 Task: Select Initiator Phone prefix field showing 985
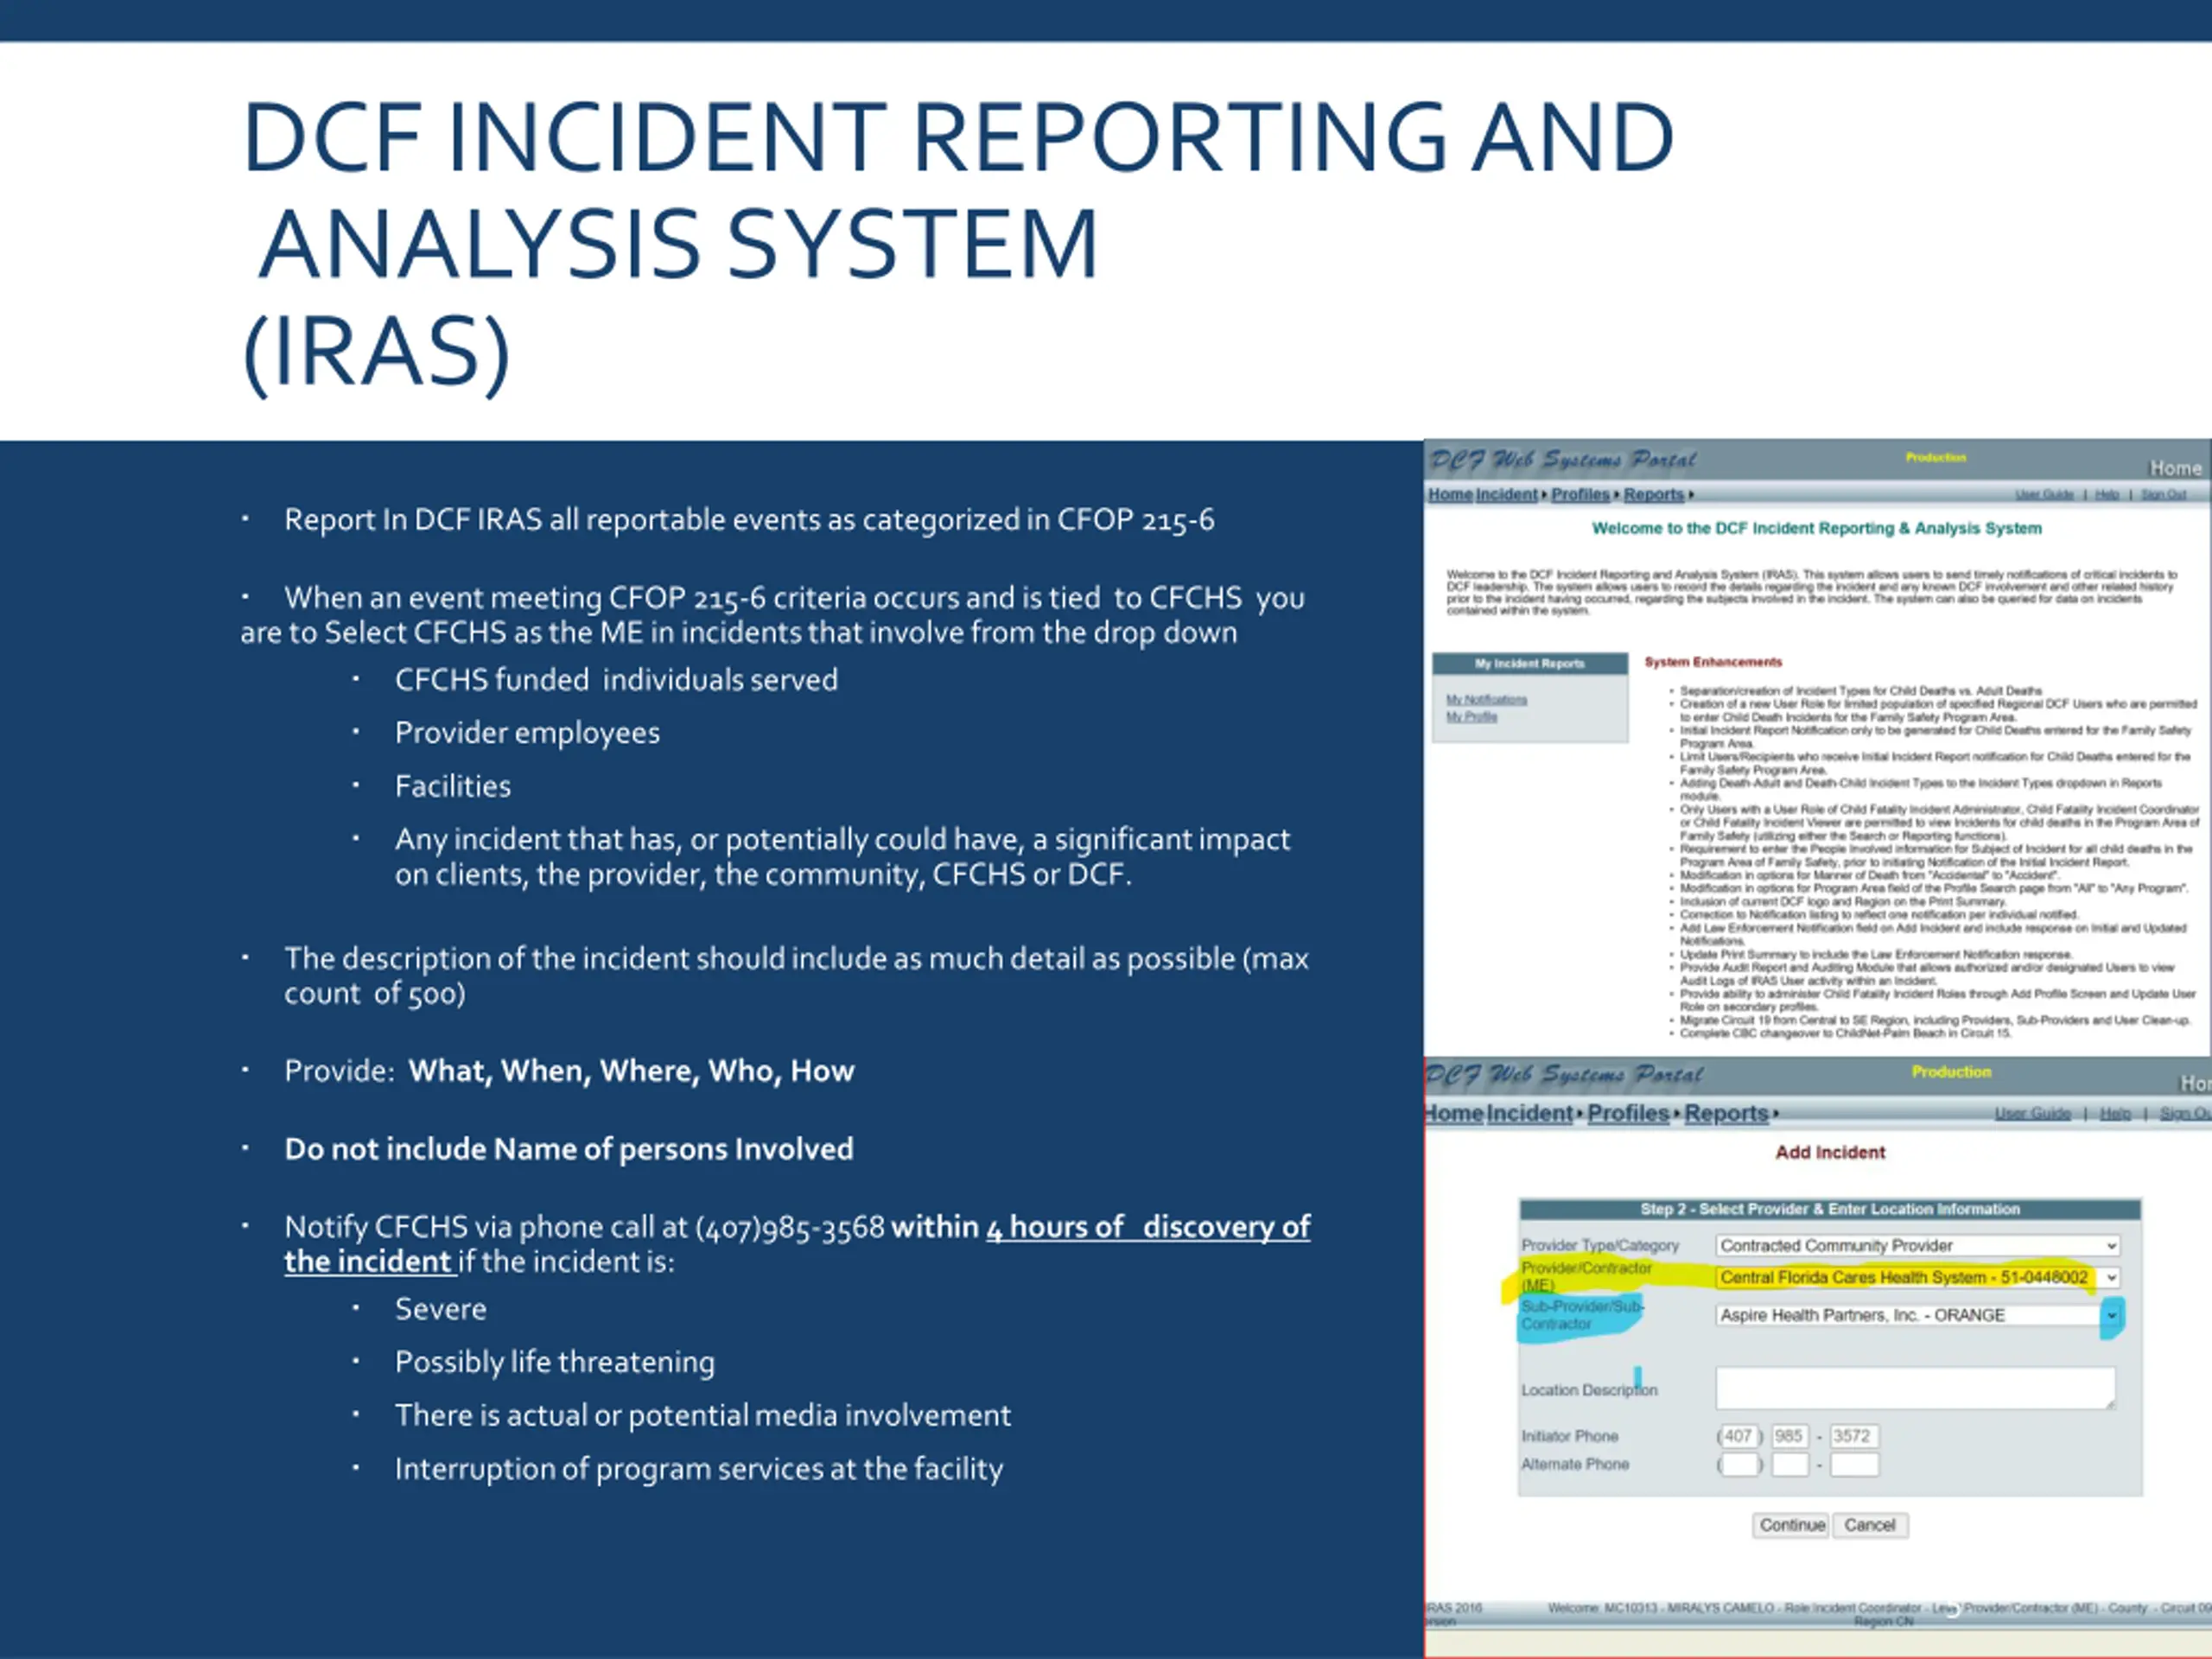(x=1789, y=1436)
